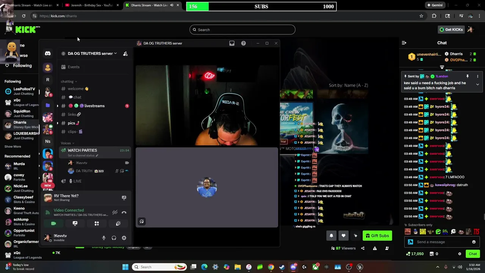Report stream warning triangle icon
The height and width of the screenshot is (273, 485).
[375, 248]
